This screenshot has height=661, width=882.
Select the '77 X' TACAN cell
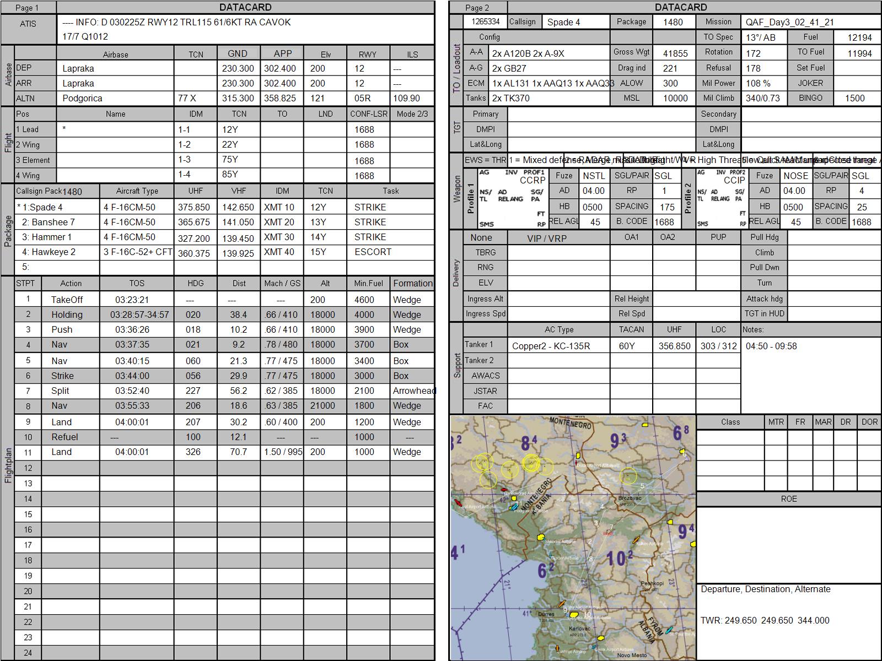pos(196,98)
